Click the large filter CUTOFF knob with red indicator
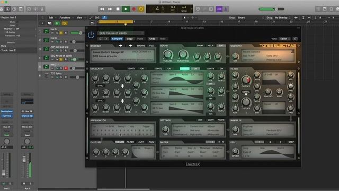 click(246, 80)
